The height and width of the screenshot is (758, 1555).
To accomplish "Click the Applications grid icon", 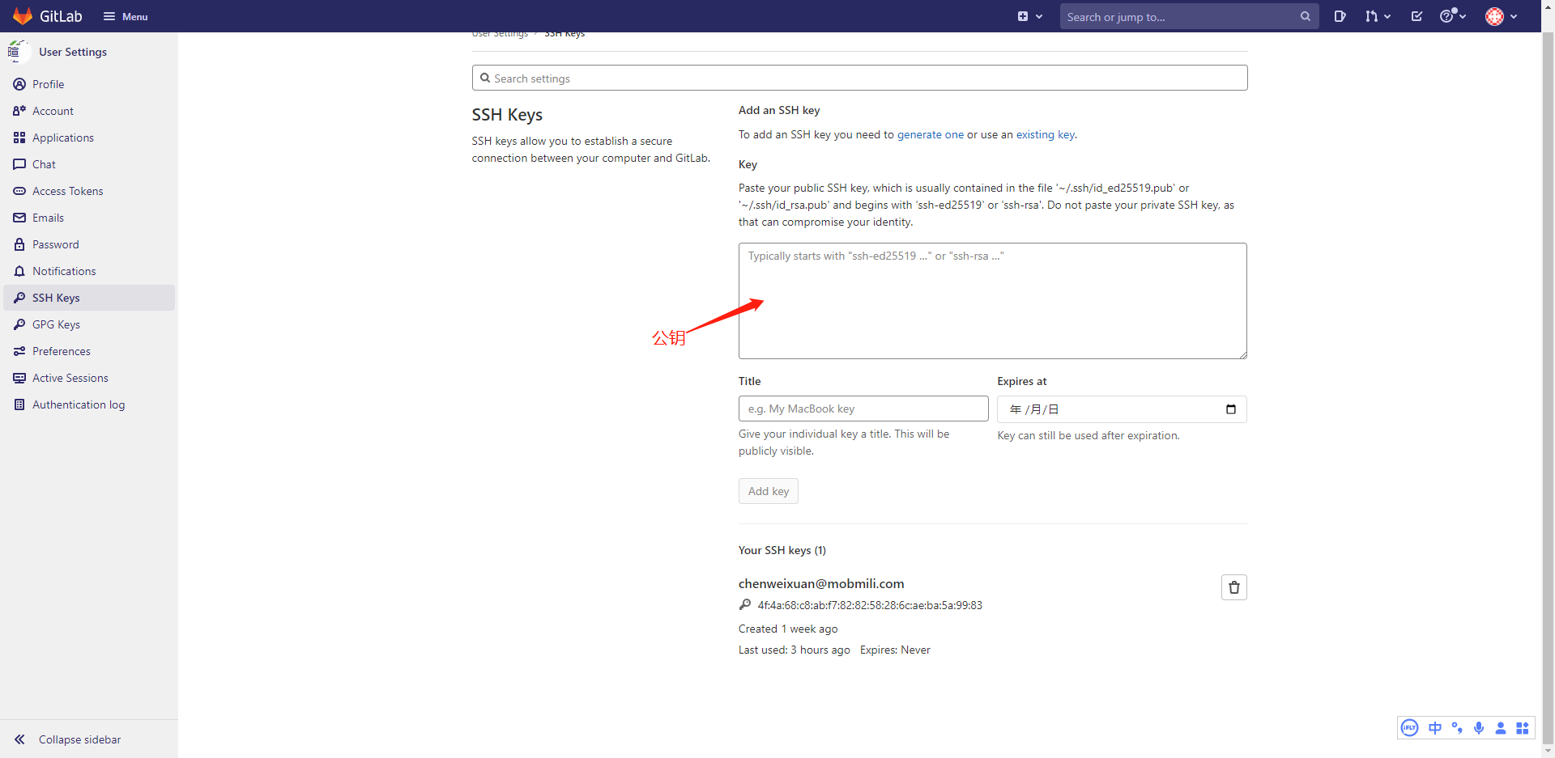I will pyautogui.click(x=19, y=138).
